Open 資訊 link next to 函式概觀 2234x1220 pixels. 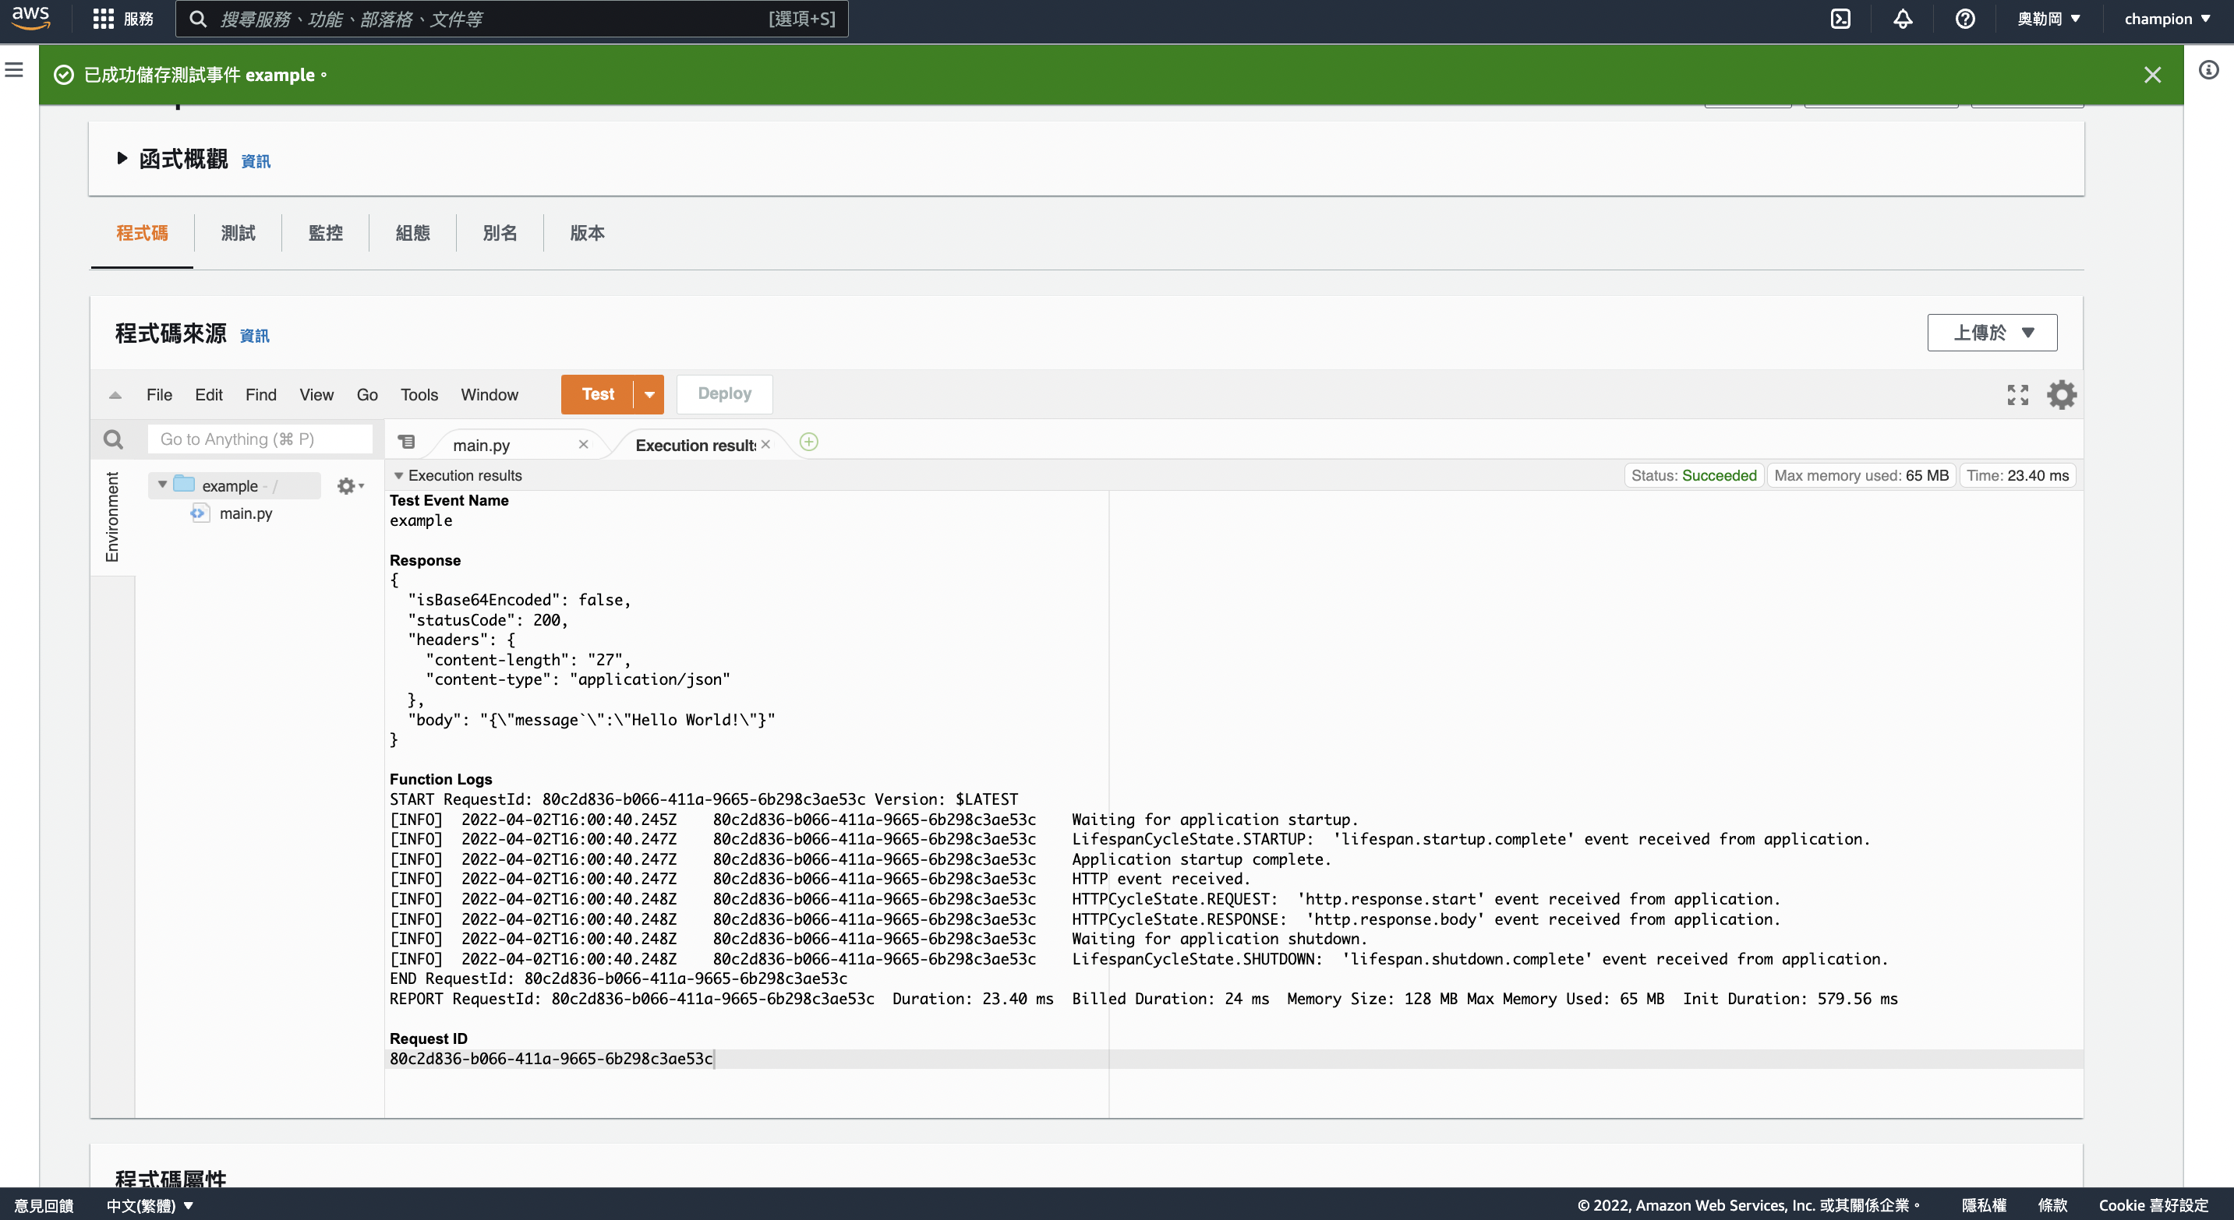[x=256, y=161]
